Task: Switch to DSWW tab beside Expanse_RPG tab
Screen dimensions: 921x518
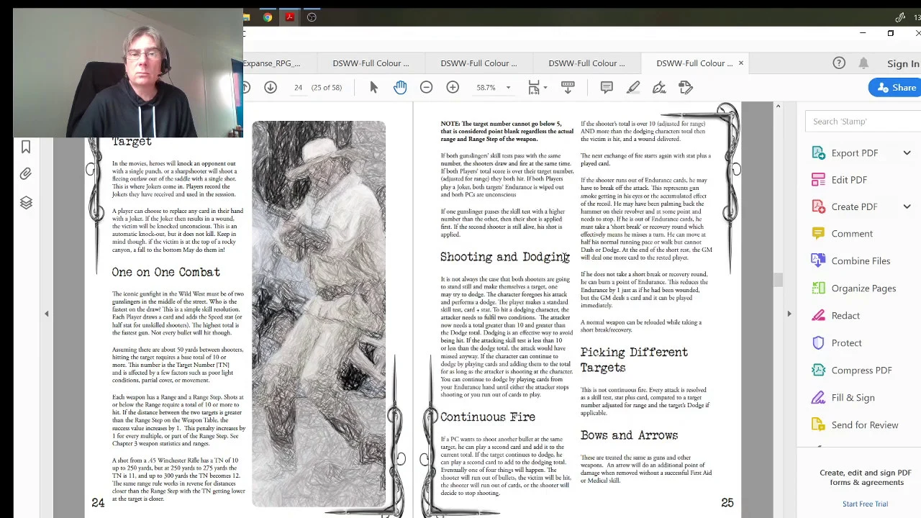Action: tap(371, 63)
